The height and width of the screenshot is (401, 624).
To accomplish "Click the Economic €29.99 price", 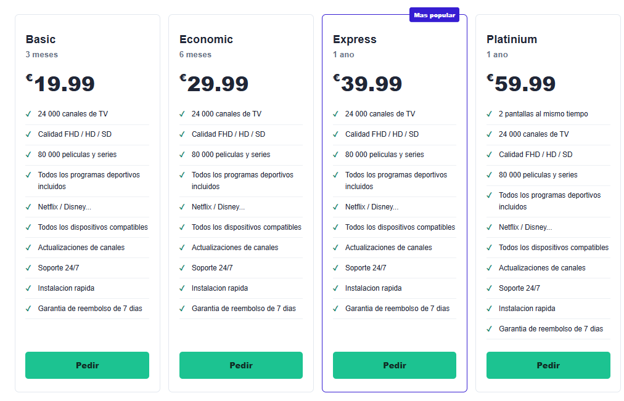I will (x=214, y=83).
